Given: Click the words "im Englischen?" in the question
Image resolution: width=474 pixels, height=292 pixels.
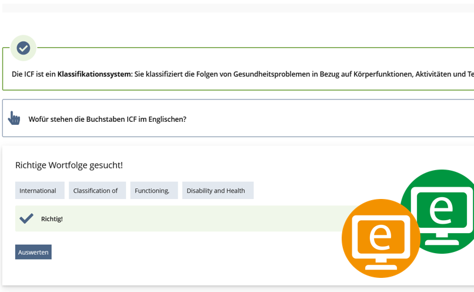Looking at the screenshot, I should [x=164, y=119].
